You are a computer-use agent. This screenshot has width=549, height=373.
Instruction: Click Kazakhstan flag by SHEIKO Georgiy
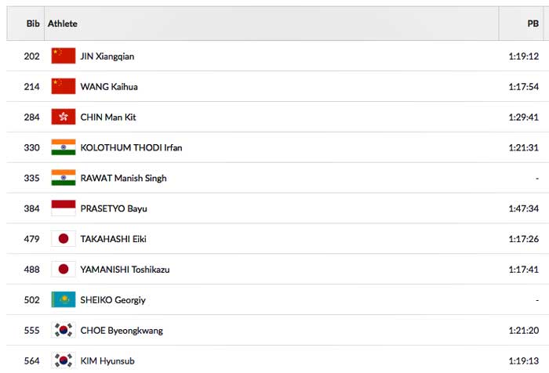63,299
